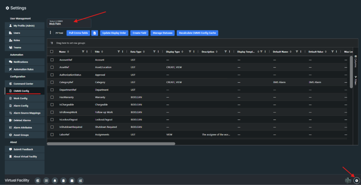Screen dimensions: 361x185
Task: Expand the Filters side panel
Action: [355, 80]
